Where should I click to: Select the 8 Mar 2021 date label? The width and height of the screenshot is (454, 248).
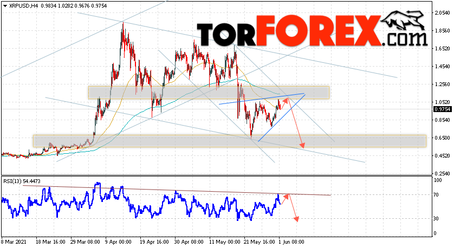[14, 242]
